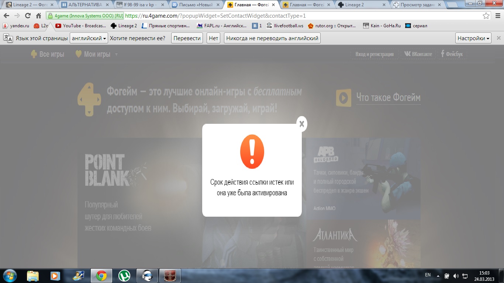
Task: Open the YouTube - Broadcas... bookmark
Action: click(x=81, y=26)
